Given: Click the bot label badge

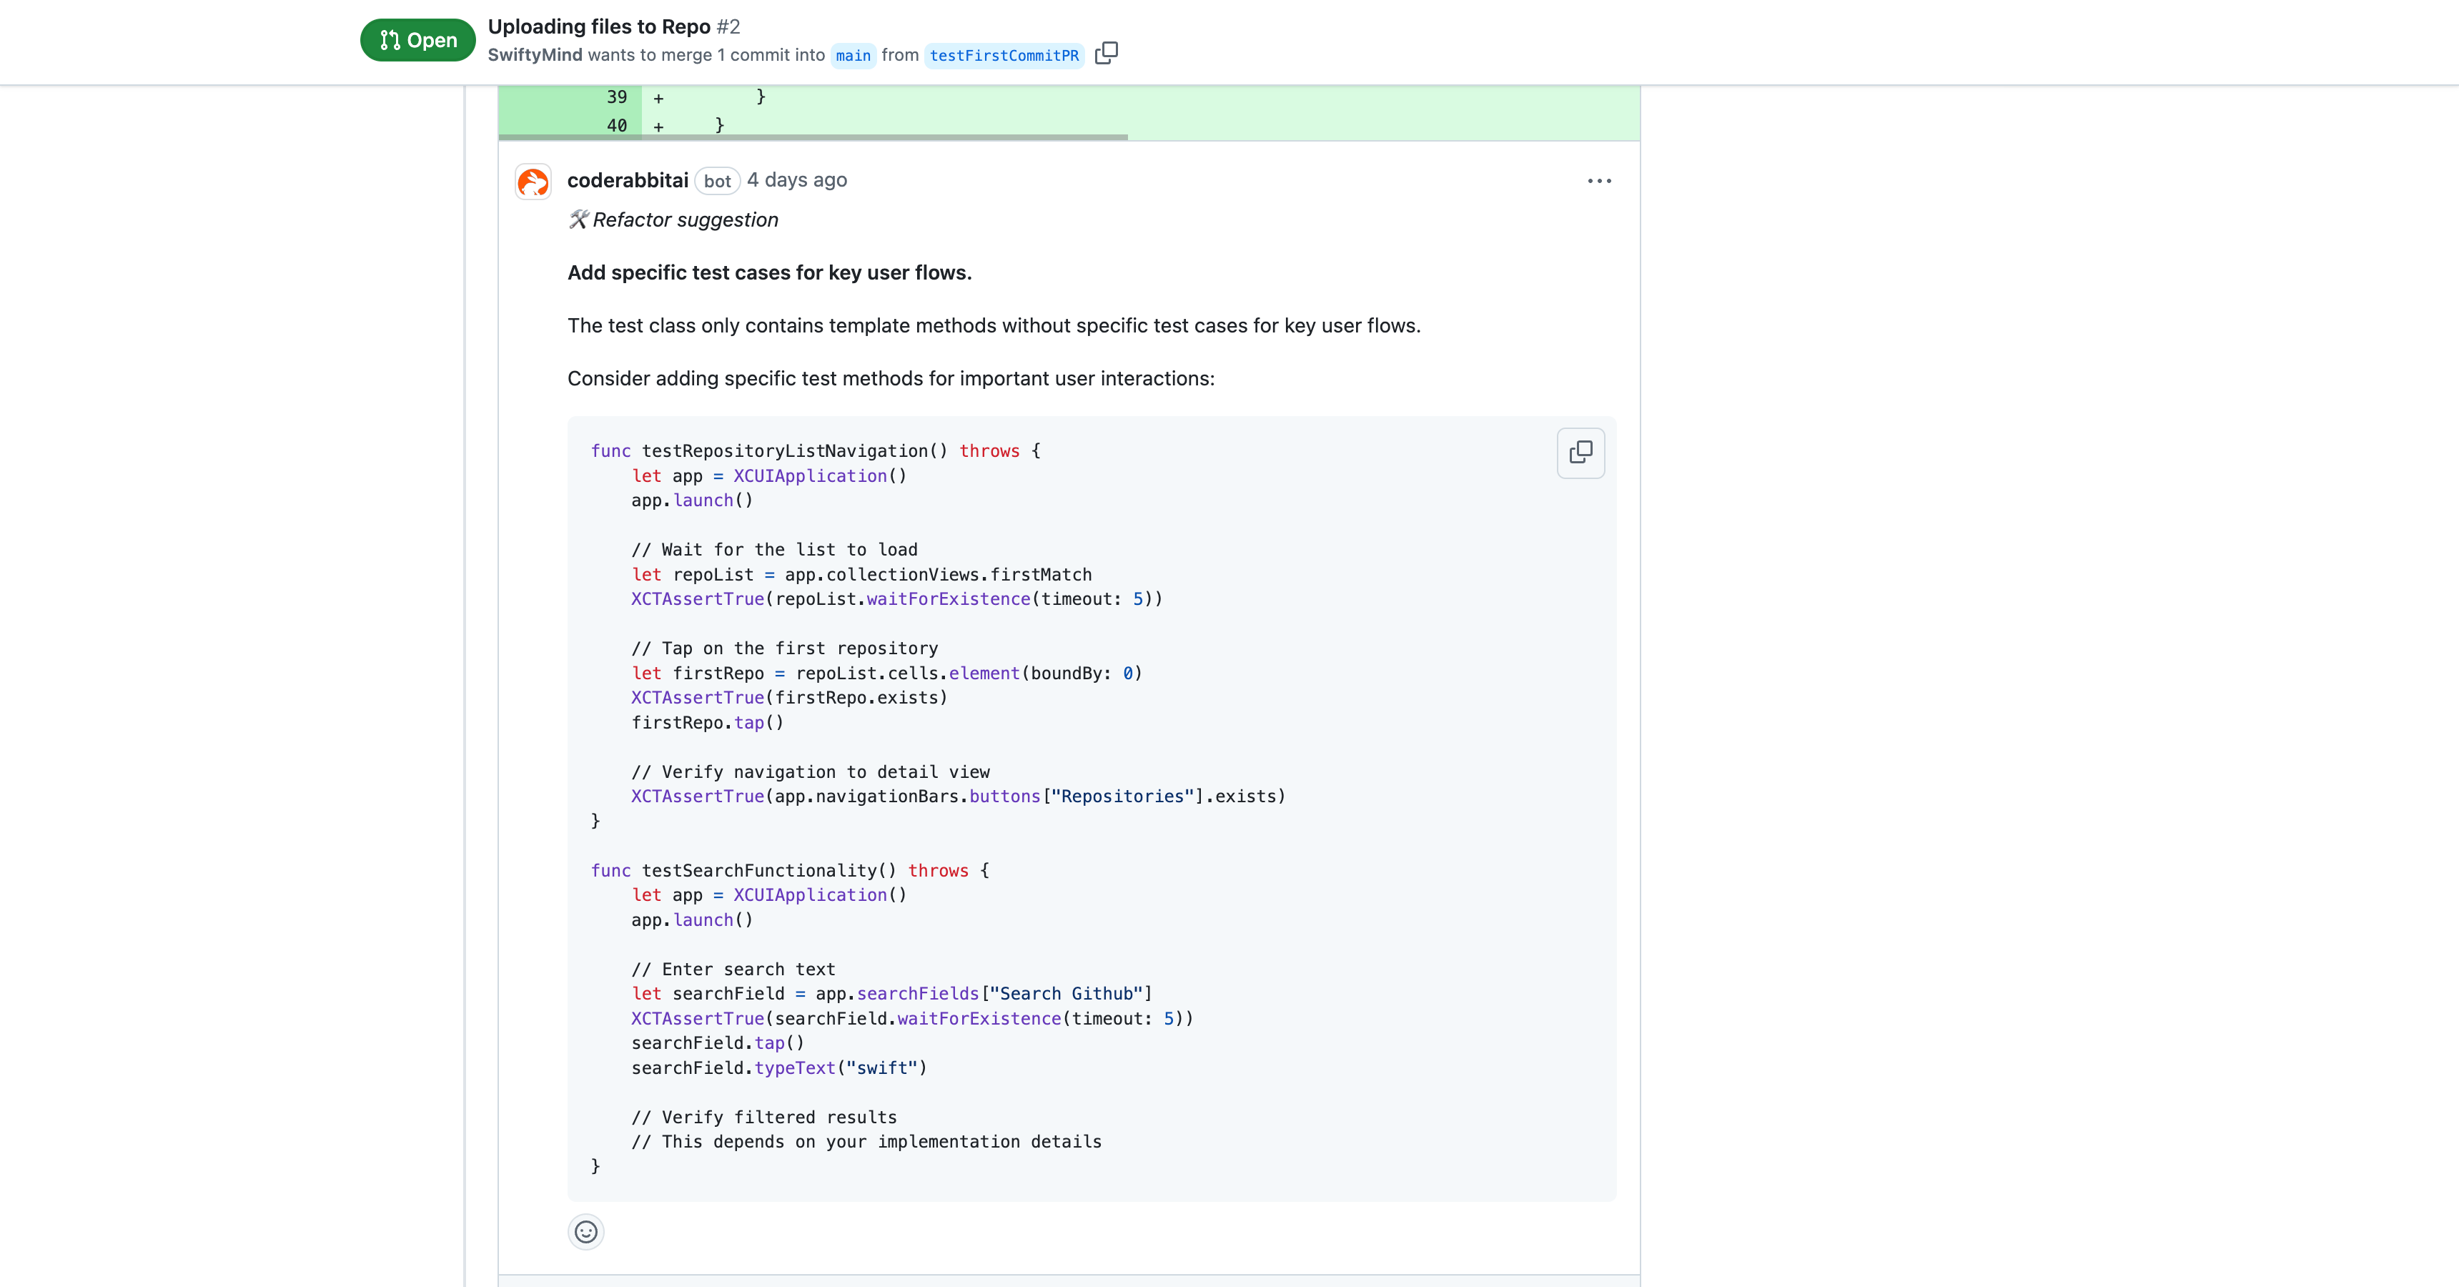Looking at the screenshot, I should (717, 182).
